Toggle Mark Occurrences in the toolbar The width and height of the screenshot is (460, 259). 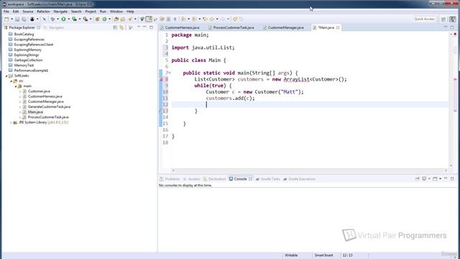click(x=149, y=19)
